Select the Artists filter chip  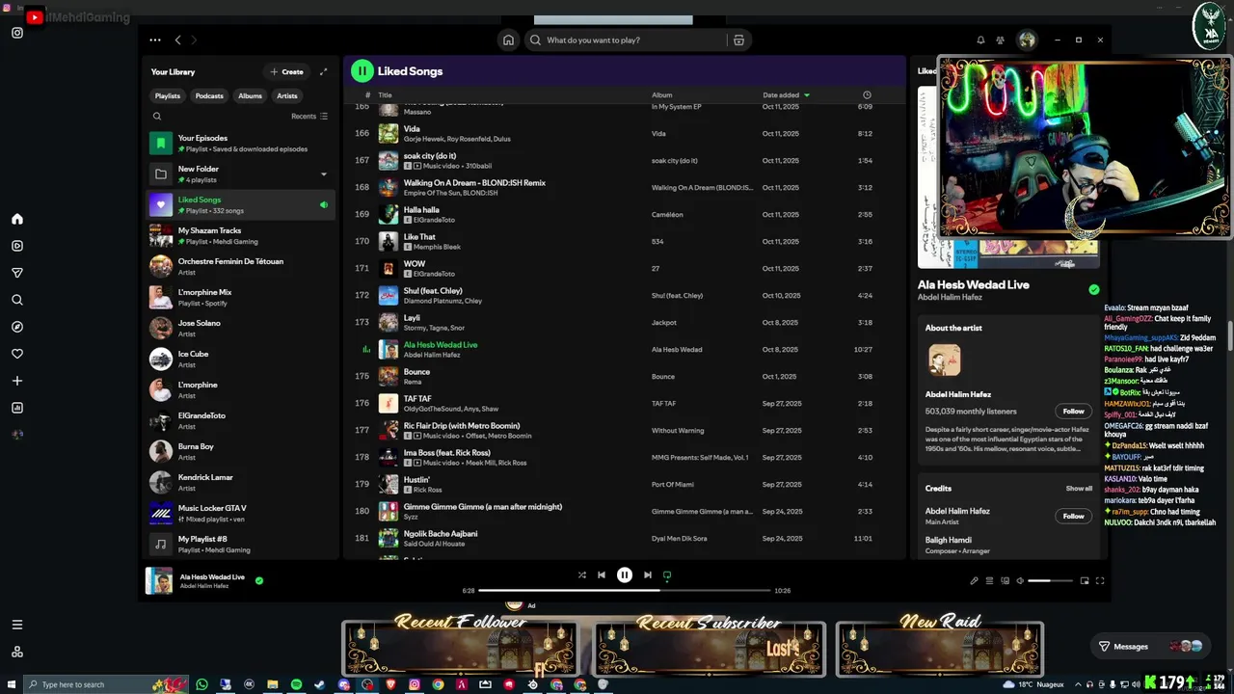coord(287,95)
